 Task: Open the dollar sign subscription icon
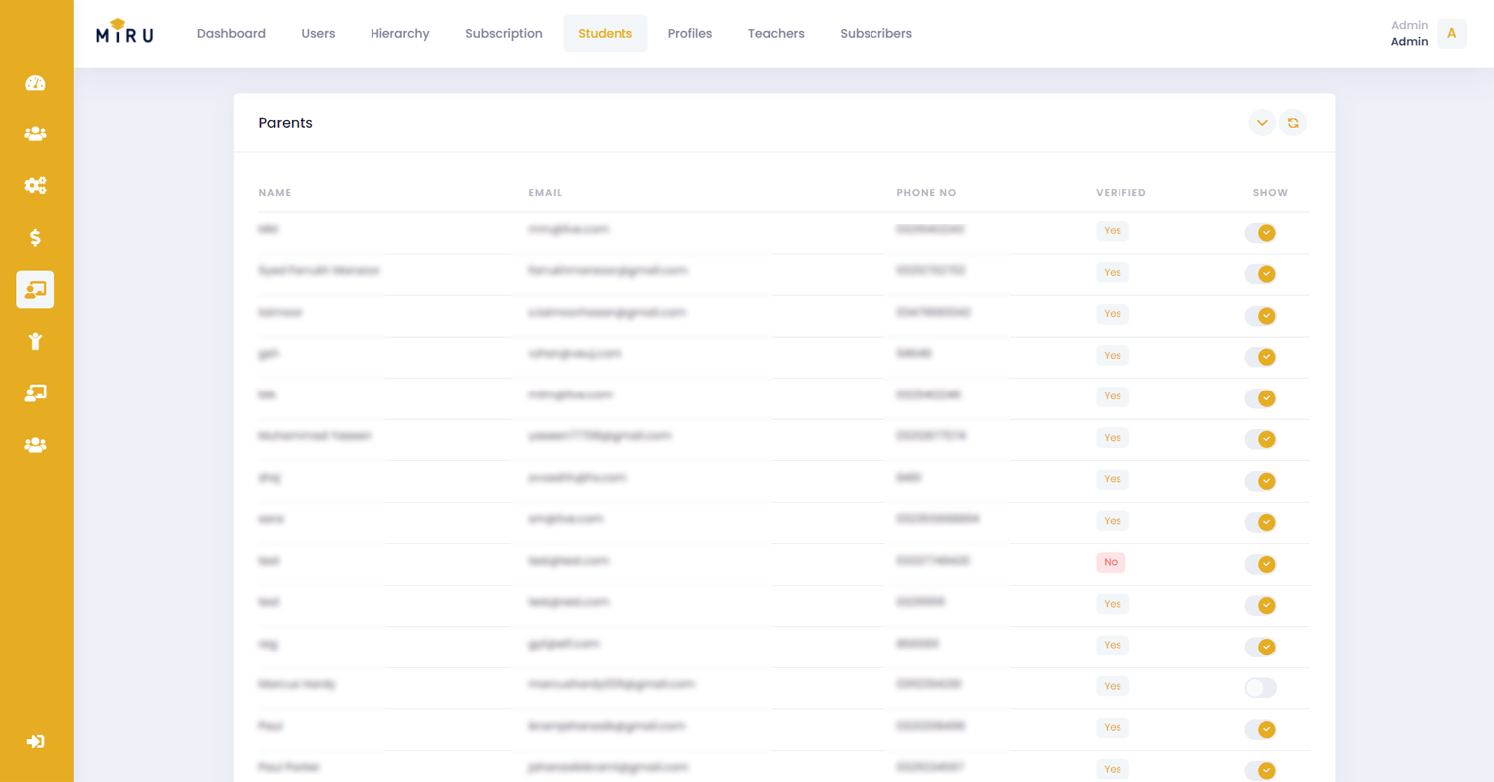tap(35, 238)
